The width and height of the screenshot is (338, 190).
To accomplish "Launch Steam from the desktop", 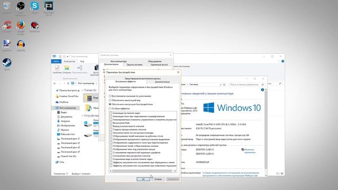I will pos(7,63).
